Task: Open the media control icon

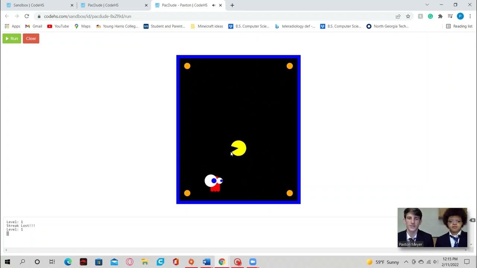Action: 450,16
